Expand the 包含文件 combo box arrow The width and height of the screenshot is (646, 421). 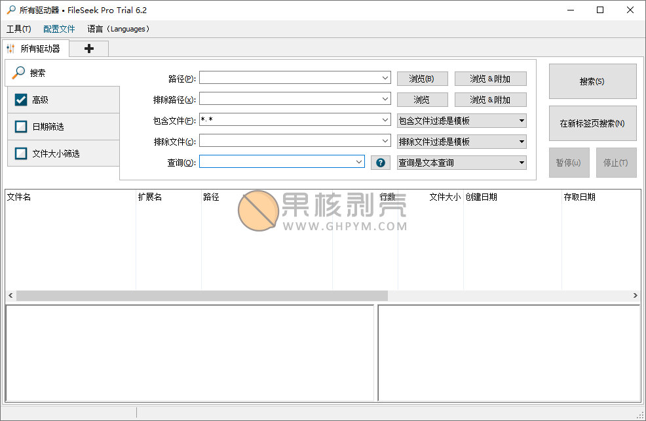click(385, 120)
